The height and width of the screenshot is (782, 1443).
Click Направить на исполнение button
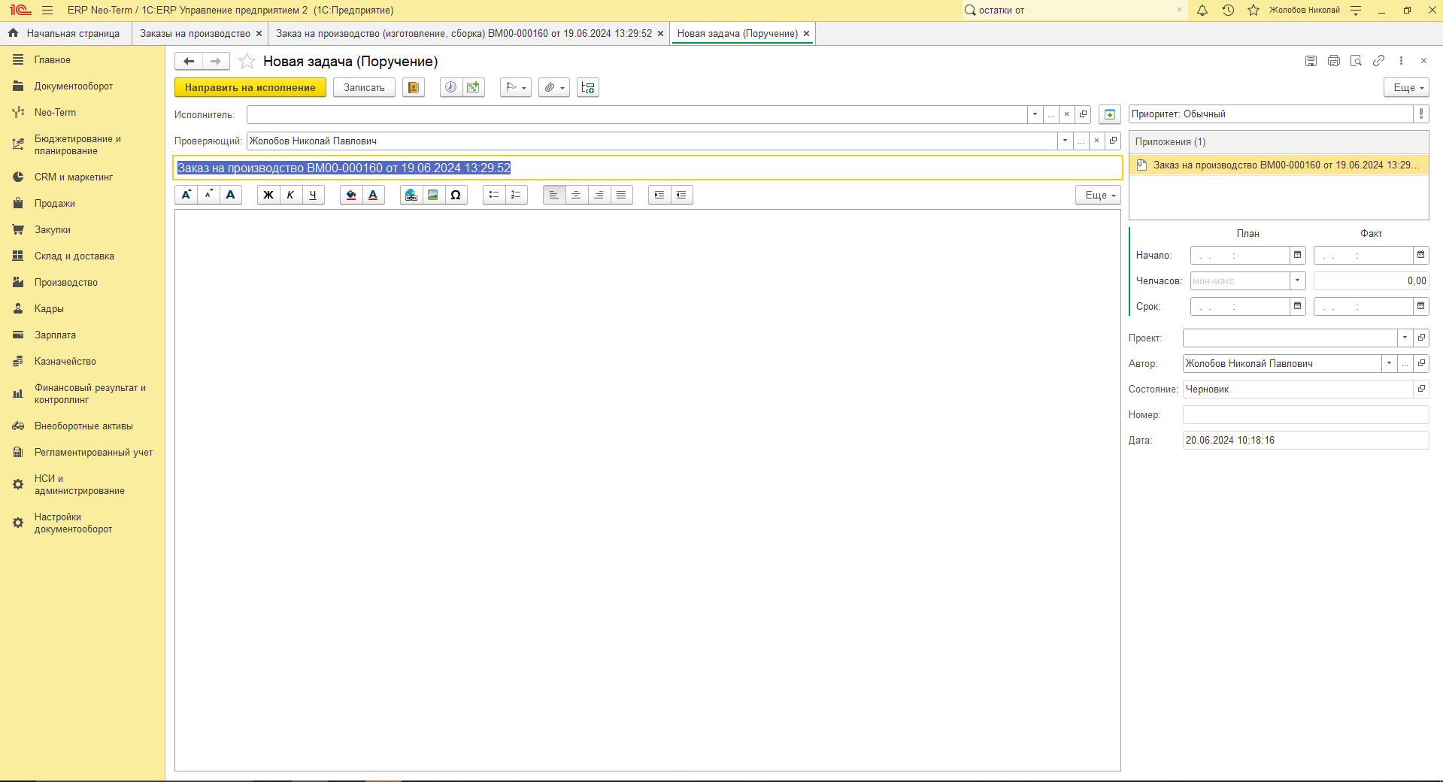[x=250, y=88]
